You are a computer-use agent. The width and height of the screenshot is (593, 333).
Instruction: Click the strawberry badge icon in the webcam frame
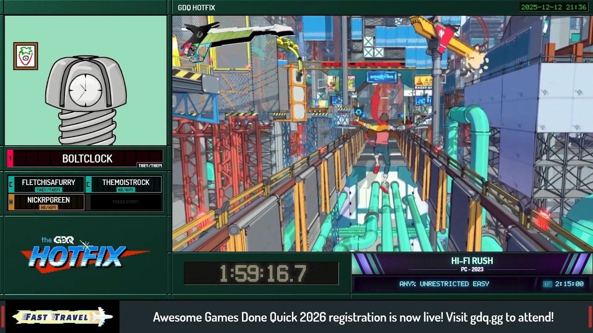click(x=25, y=56)
